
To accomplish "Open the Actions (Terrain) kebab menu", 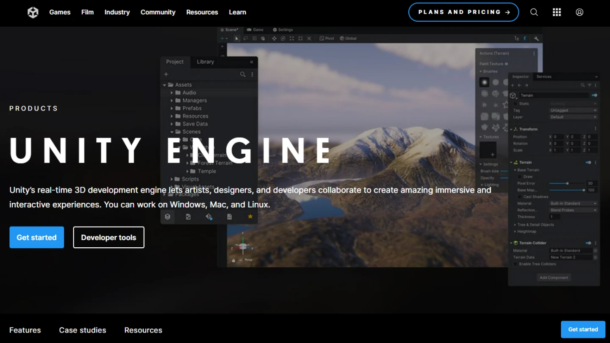I will [534, 53].
